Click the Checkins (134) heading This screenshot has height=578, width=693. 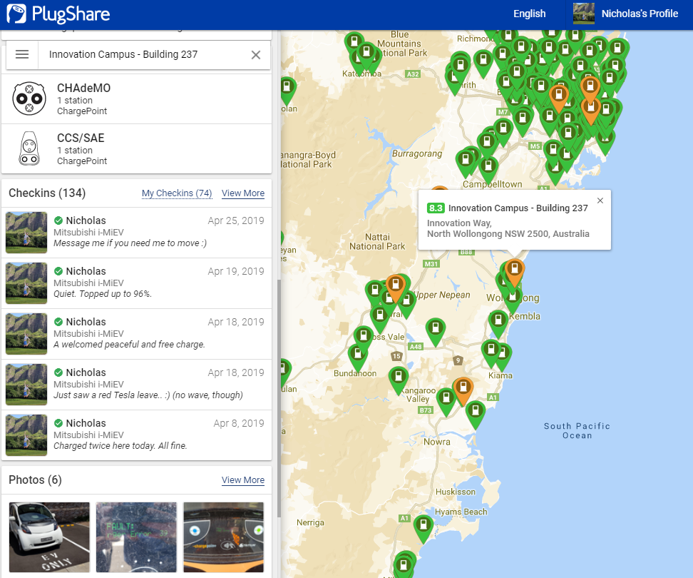pos(47,193)
